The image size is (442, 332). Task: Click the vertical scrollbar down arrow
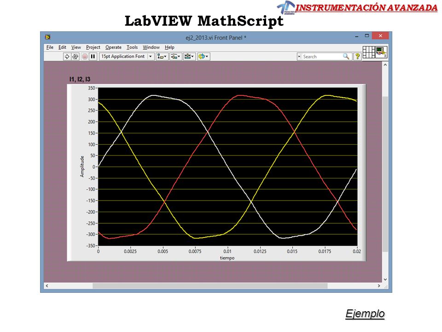pos(385,279)
